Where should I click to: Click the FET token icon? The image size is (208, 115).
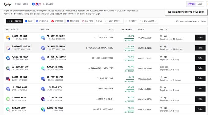click(43, 79)
